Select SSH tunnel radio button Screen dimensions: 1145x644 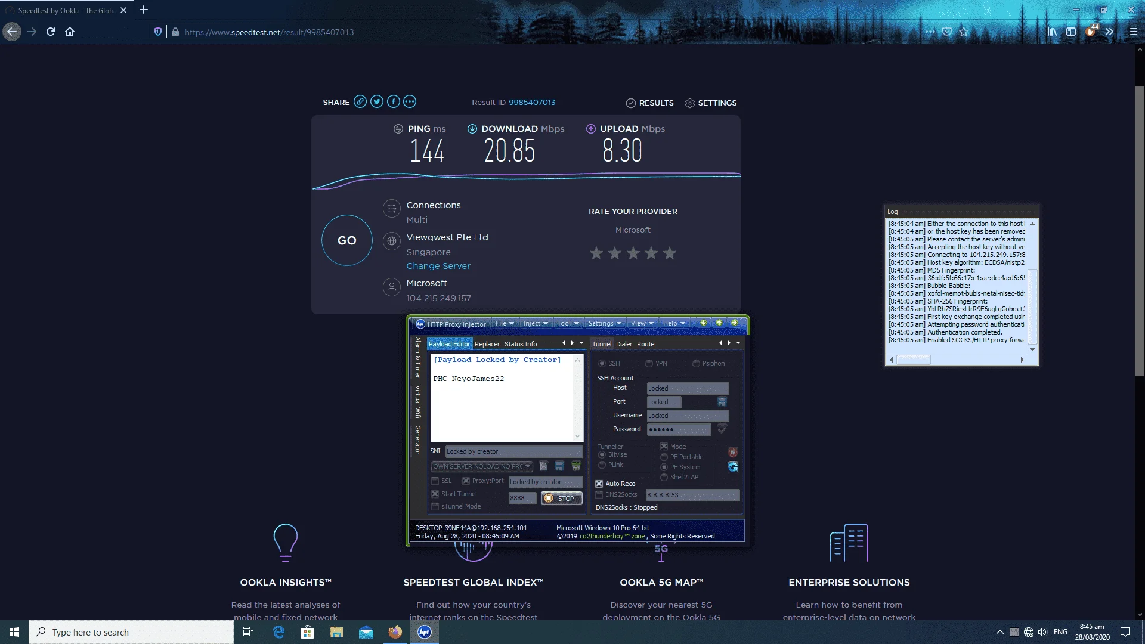tap(602, 363)
